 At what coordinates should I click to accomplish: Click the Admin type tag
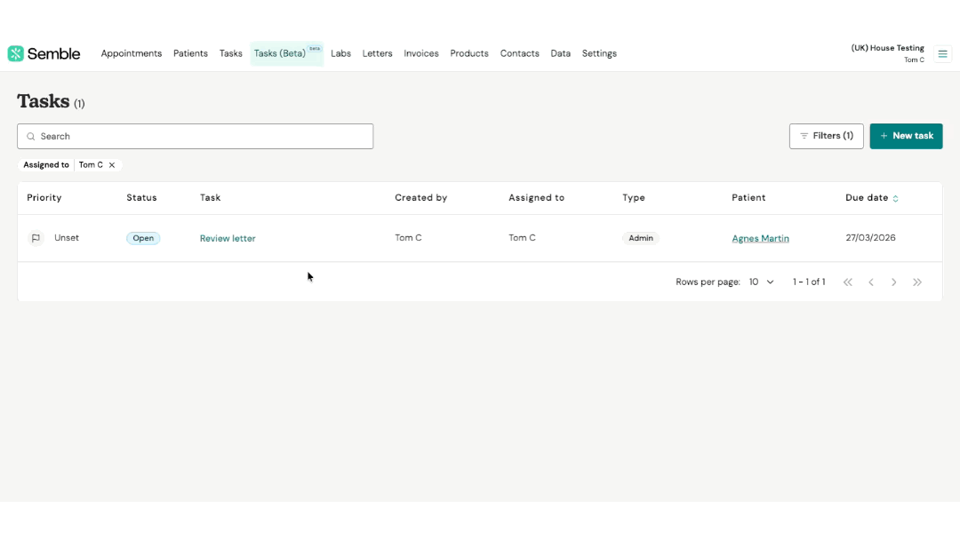coord(641,238)
